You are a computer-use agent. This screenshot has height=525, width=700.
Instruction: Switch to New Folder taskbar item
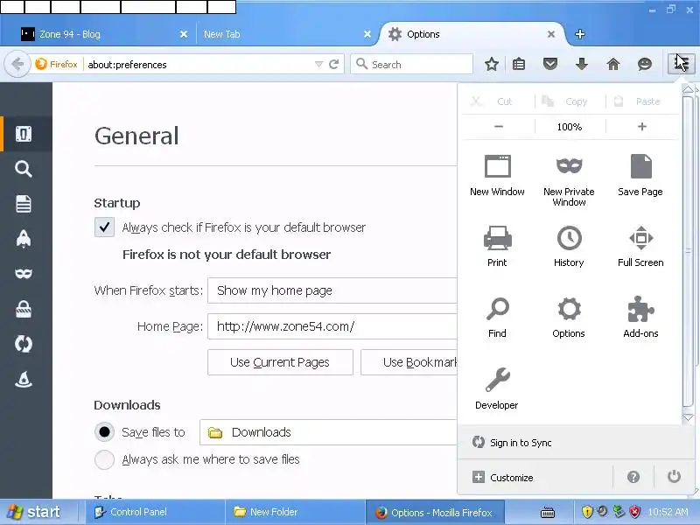pos(295,512)
